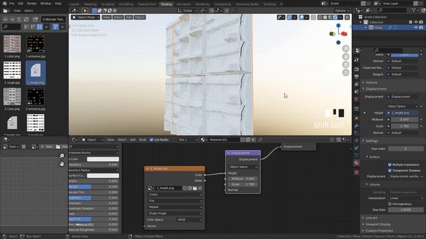Enable Multiple Importance checkbox
This screenshot has height=239, width=426.
click(389, 165)
